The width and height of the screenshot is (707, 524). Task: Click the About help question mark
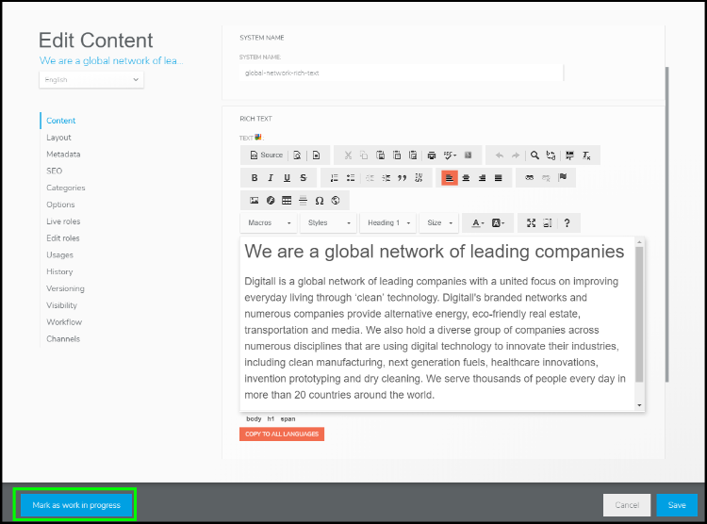(567, 222)
